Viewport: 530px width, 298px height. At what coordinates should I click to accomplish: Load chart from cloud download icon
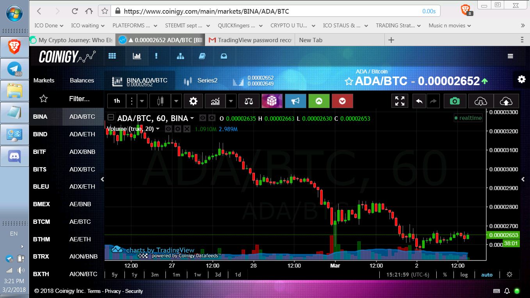pyautogui.click(x=480, y=101)
